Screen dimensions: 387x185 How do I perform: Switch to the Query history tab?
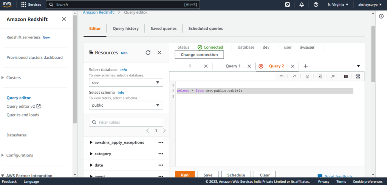point(125,29)
